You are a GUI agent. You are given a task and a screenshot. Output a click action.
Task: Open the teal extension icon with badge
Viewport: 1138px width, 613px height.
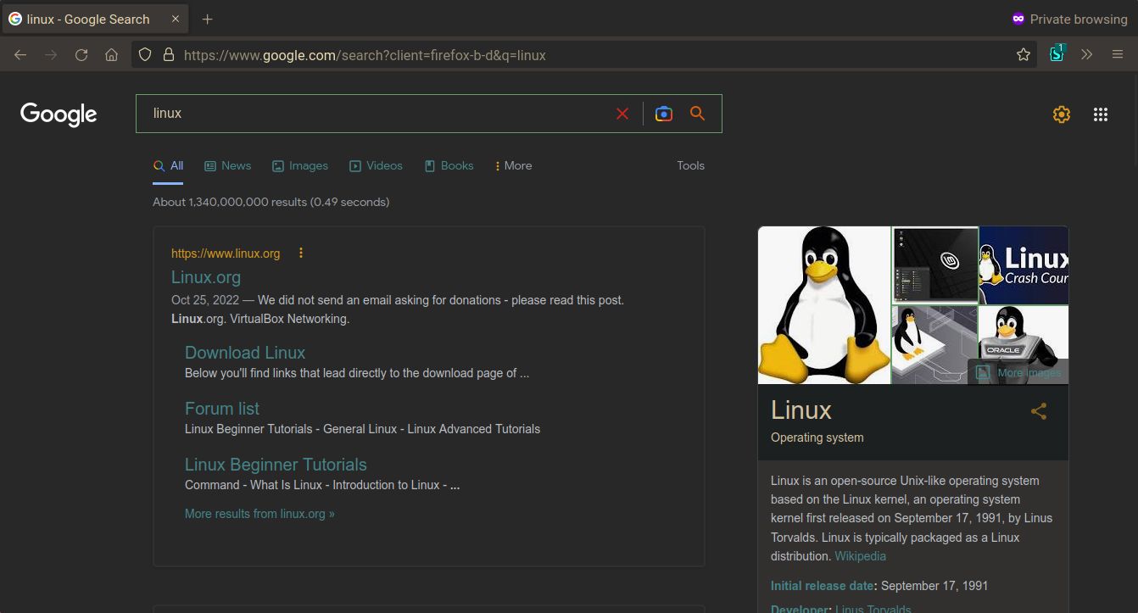click(1057, 53)
